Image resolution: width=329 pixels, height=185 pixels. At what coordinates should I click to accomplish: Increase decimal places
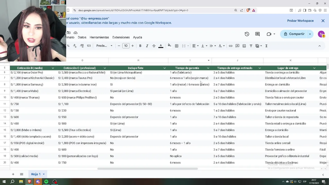tap(82, 46)
